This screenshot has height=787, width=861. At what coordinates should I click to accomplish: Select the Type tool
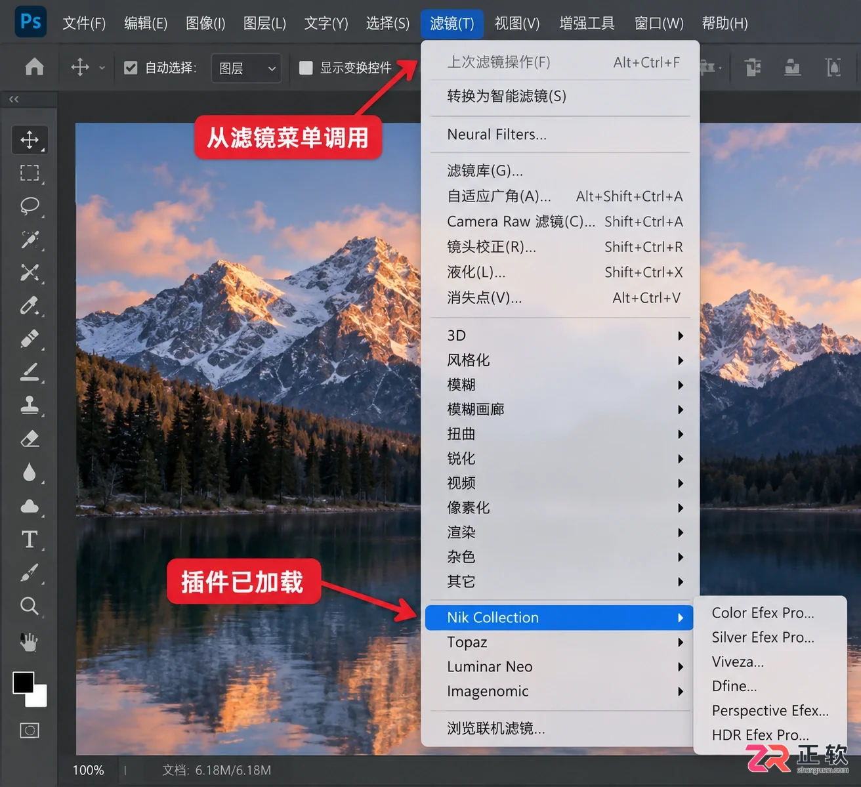pyautogui.click(x=30, y=540)
